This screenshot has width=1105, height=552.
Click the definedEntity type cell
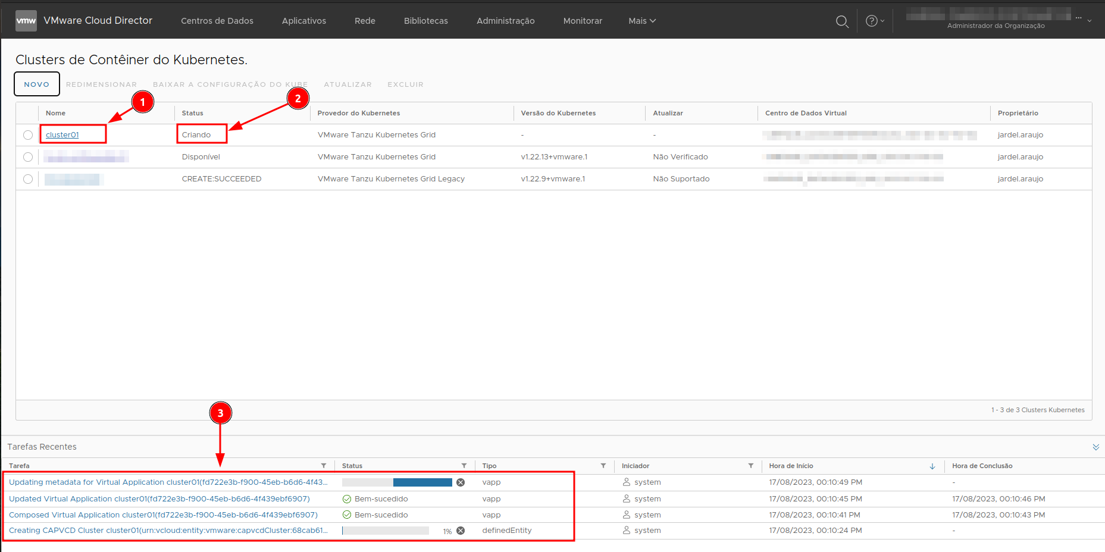pos(507,531)
